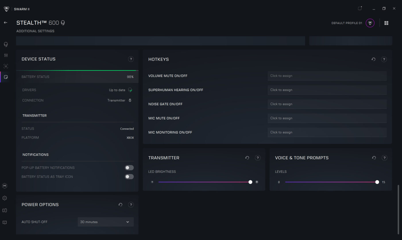Open app settings gear icon

pos(5,198)
